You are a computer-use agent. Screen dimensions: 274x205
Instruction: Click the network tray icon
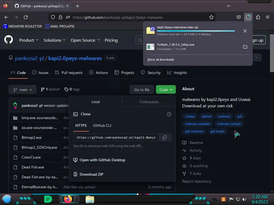(238, 199)
